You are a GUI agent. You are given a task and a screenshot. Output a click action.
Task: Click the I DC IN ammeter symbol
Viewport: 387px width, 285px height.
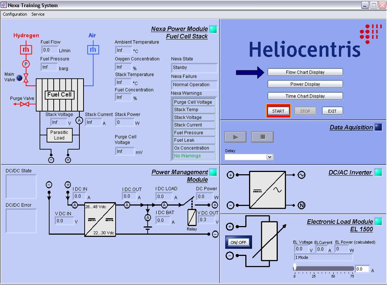pos(75,205)
